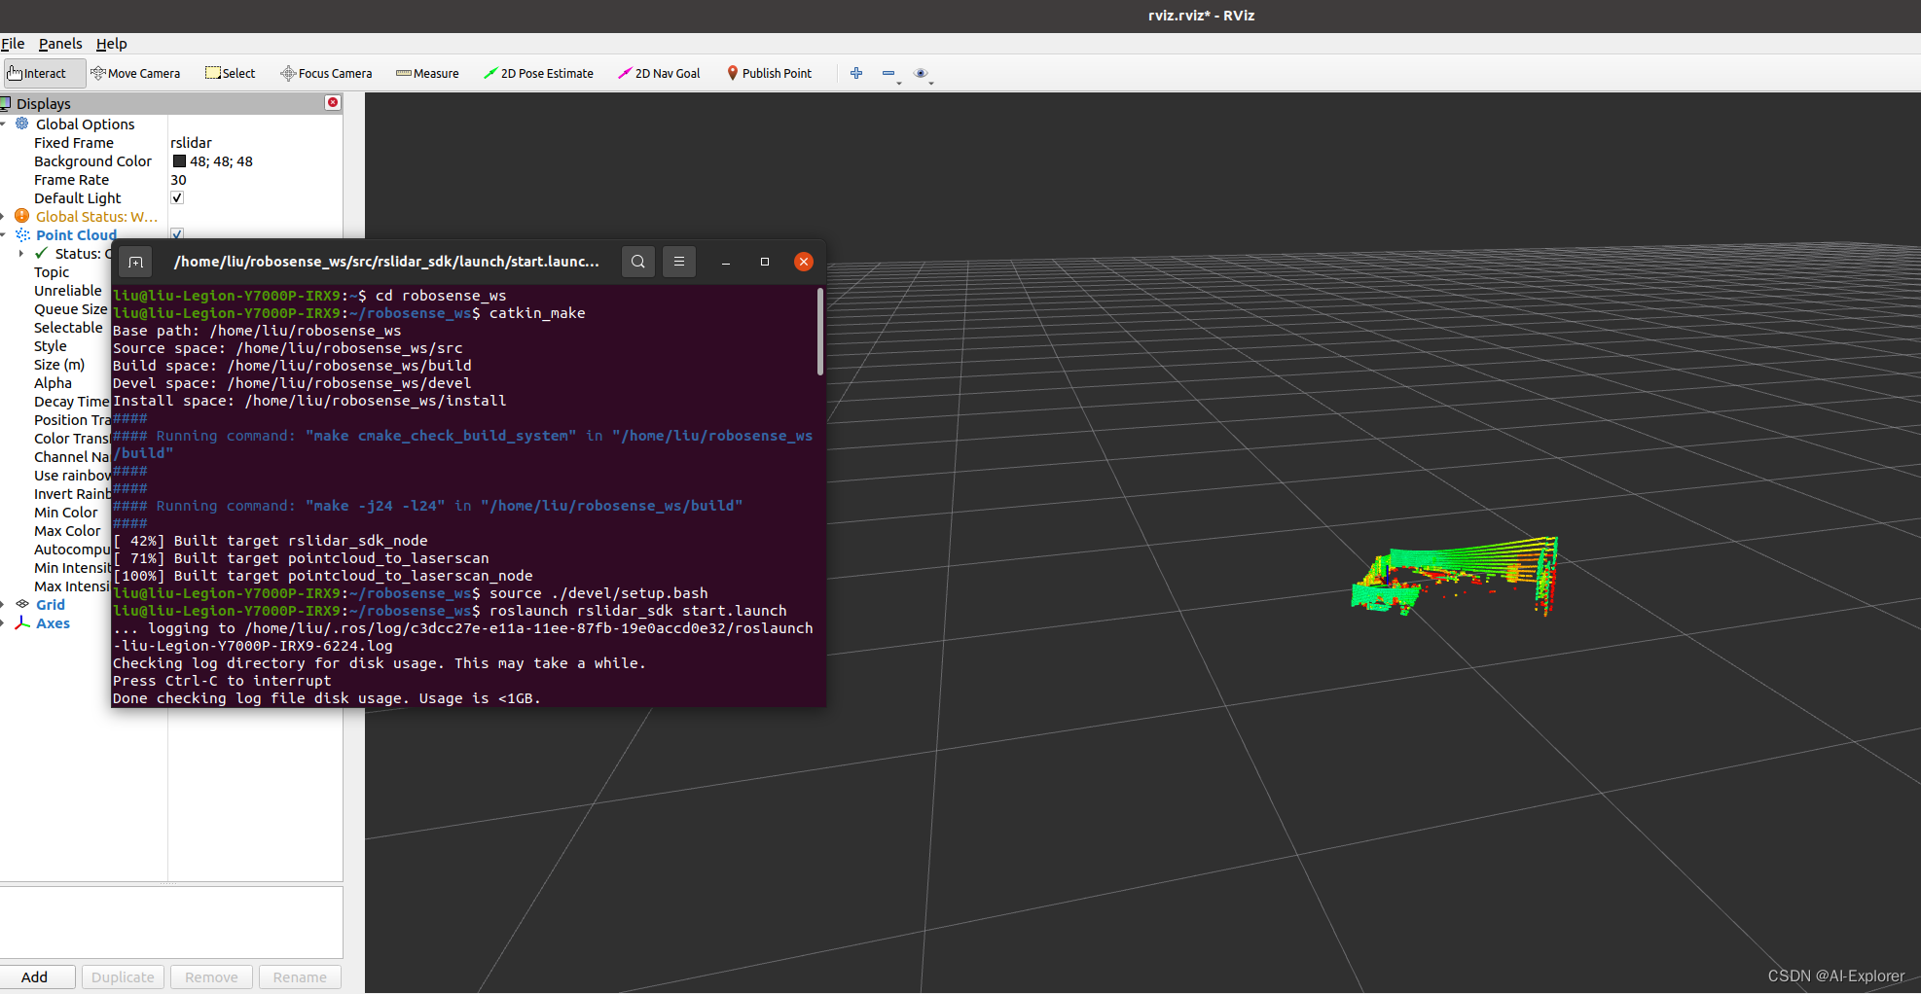This screenshot has height=994, width=1921.
Task: Click the Remove display button
Action: (x=211, y=976)
